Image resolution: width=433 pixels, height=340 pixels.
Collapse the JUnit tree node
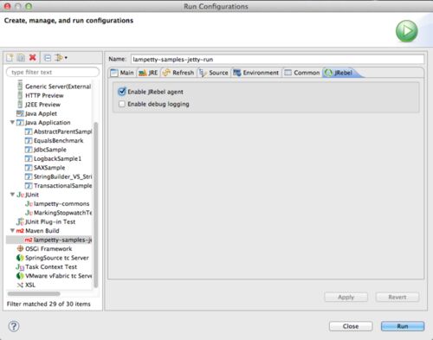12,195
